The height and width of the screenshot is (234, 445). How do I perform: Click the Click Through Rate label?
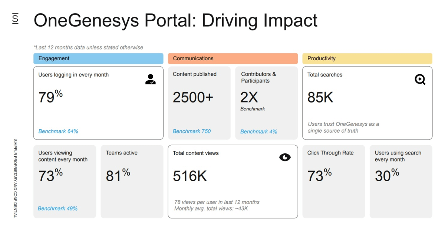(330, 153)
